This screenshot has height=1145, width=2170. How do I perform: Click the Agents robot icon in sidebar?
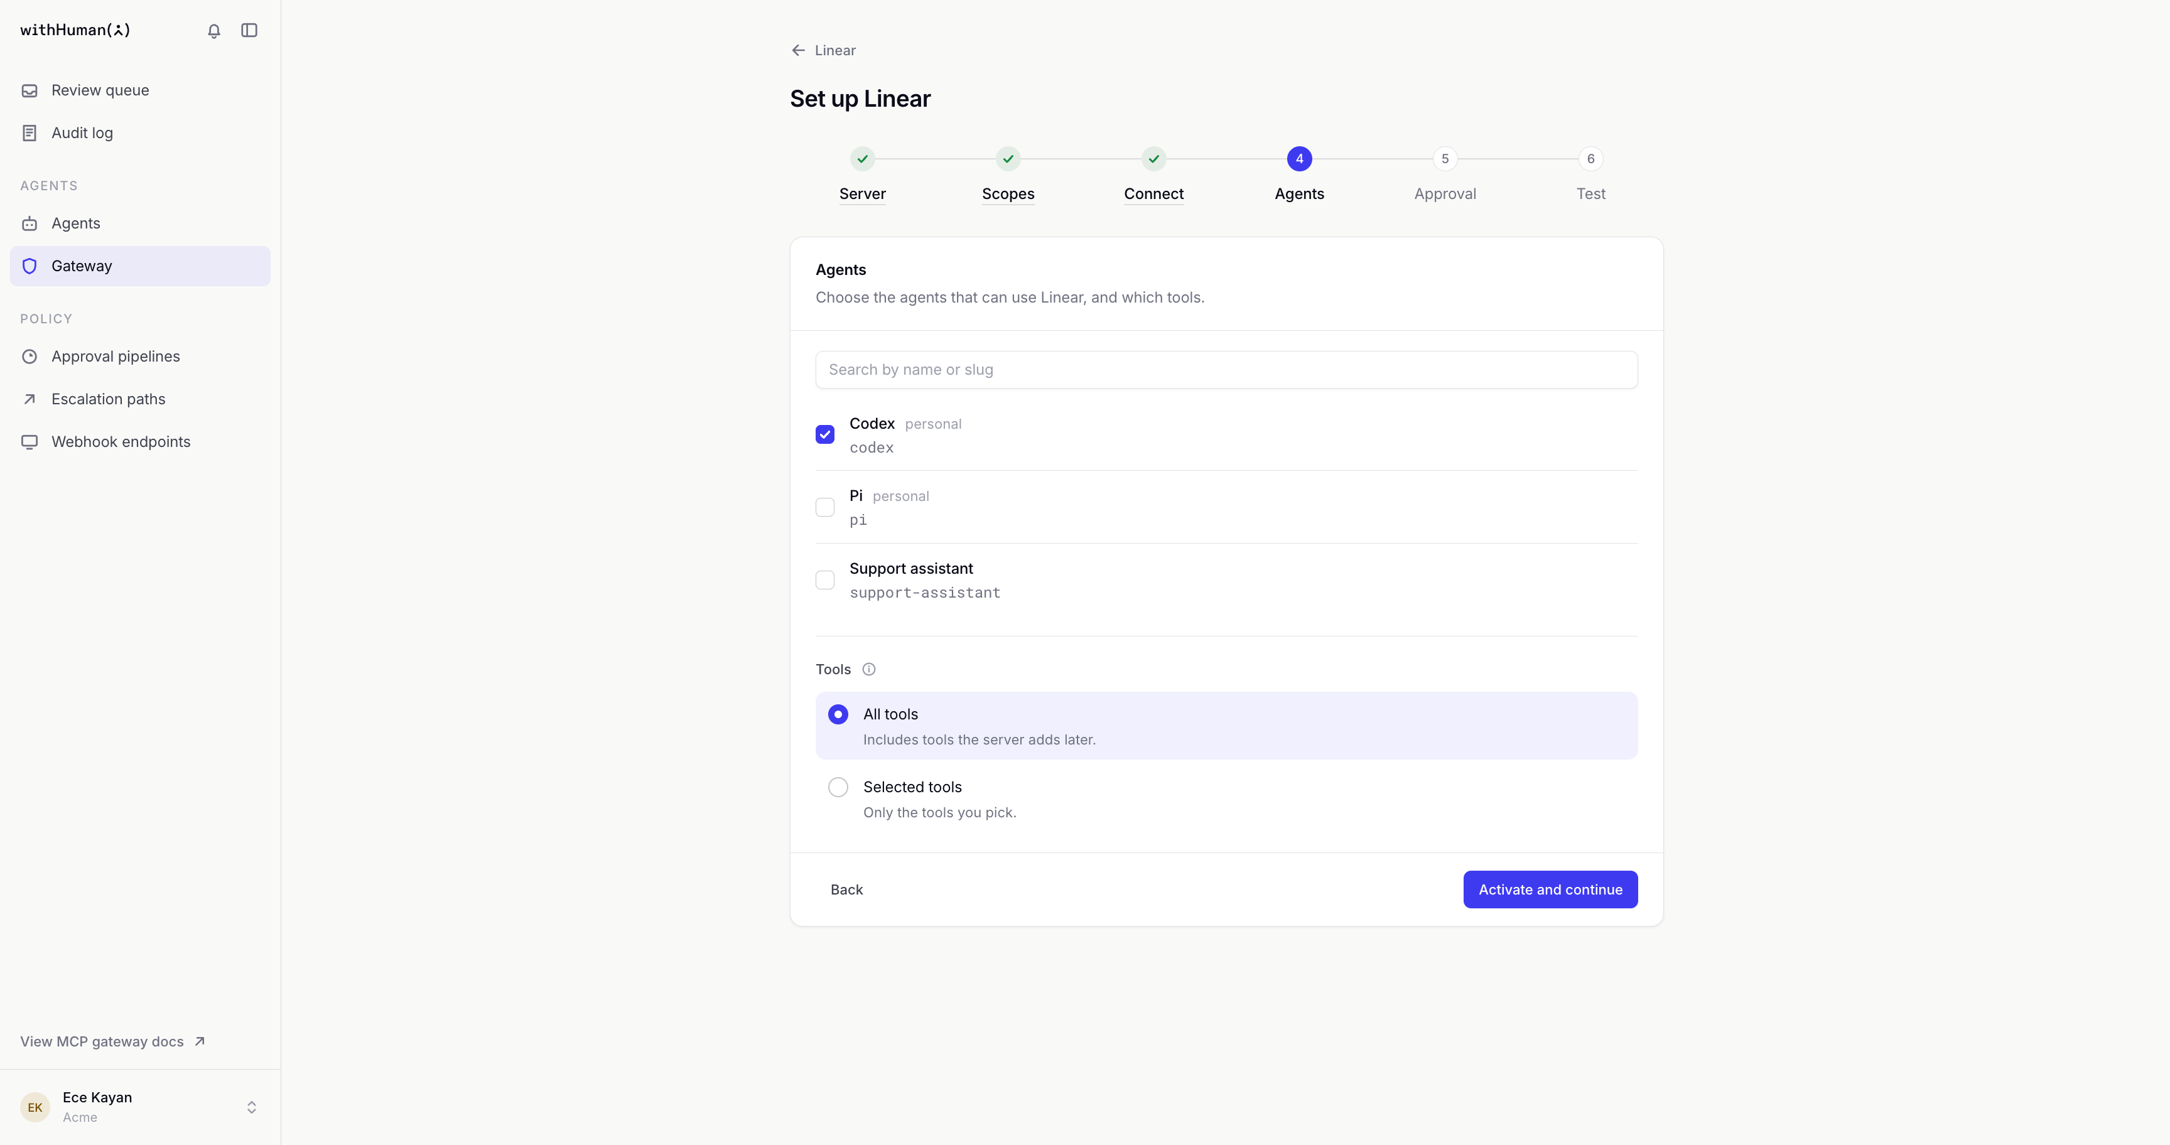click(x=30, y=224)
